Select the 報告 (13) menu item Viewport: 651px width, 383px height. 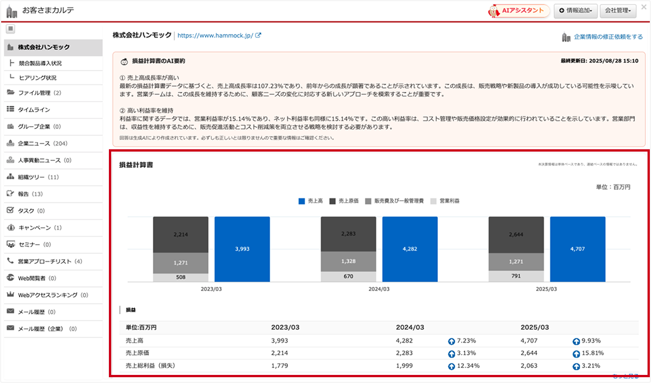(30, 194)
